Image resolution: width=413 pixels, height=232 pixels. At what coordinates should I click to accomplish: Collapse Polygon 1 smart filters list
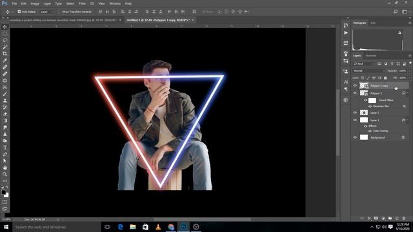[x=407, y=93]
